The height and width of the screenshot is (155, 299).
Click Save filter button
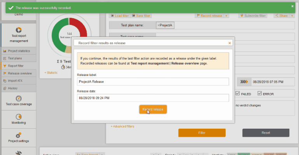click(141, 15)
